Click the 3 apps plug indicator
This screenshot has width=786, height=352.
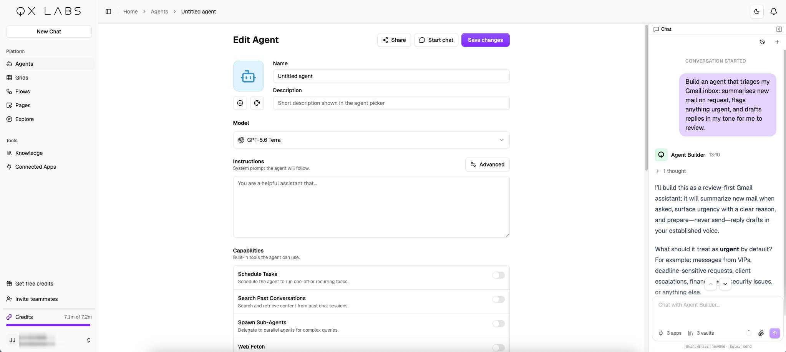click(x=670, y=333)
